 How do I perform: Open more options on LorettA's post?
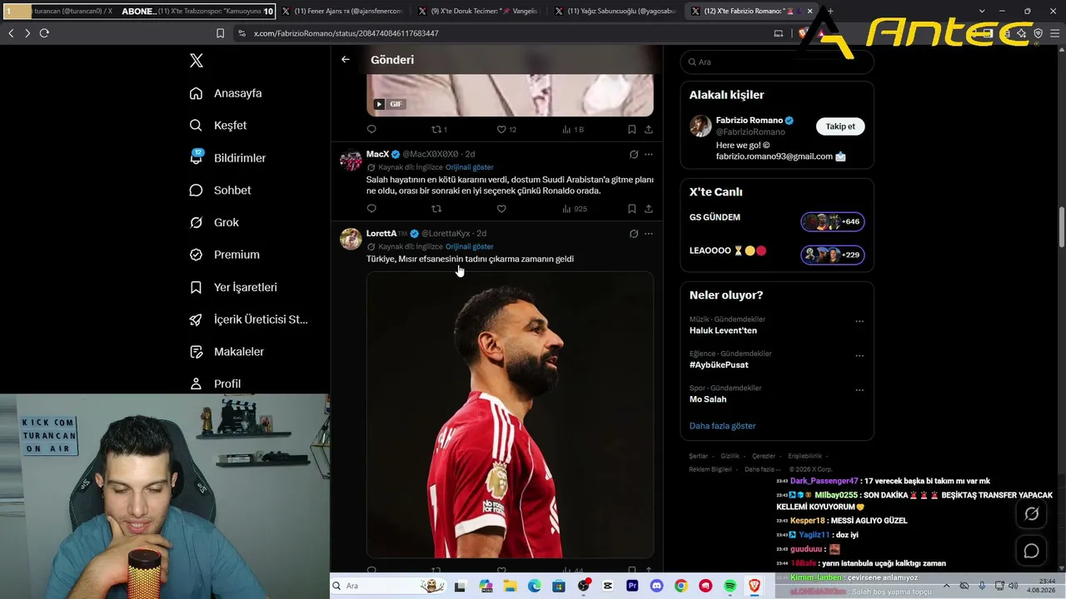pyautogui.click(x=649, y=234)
